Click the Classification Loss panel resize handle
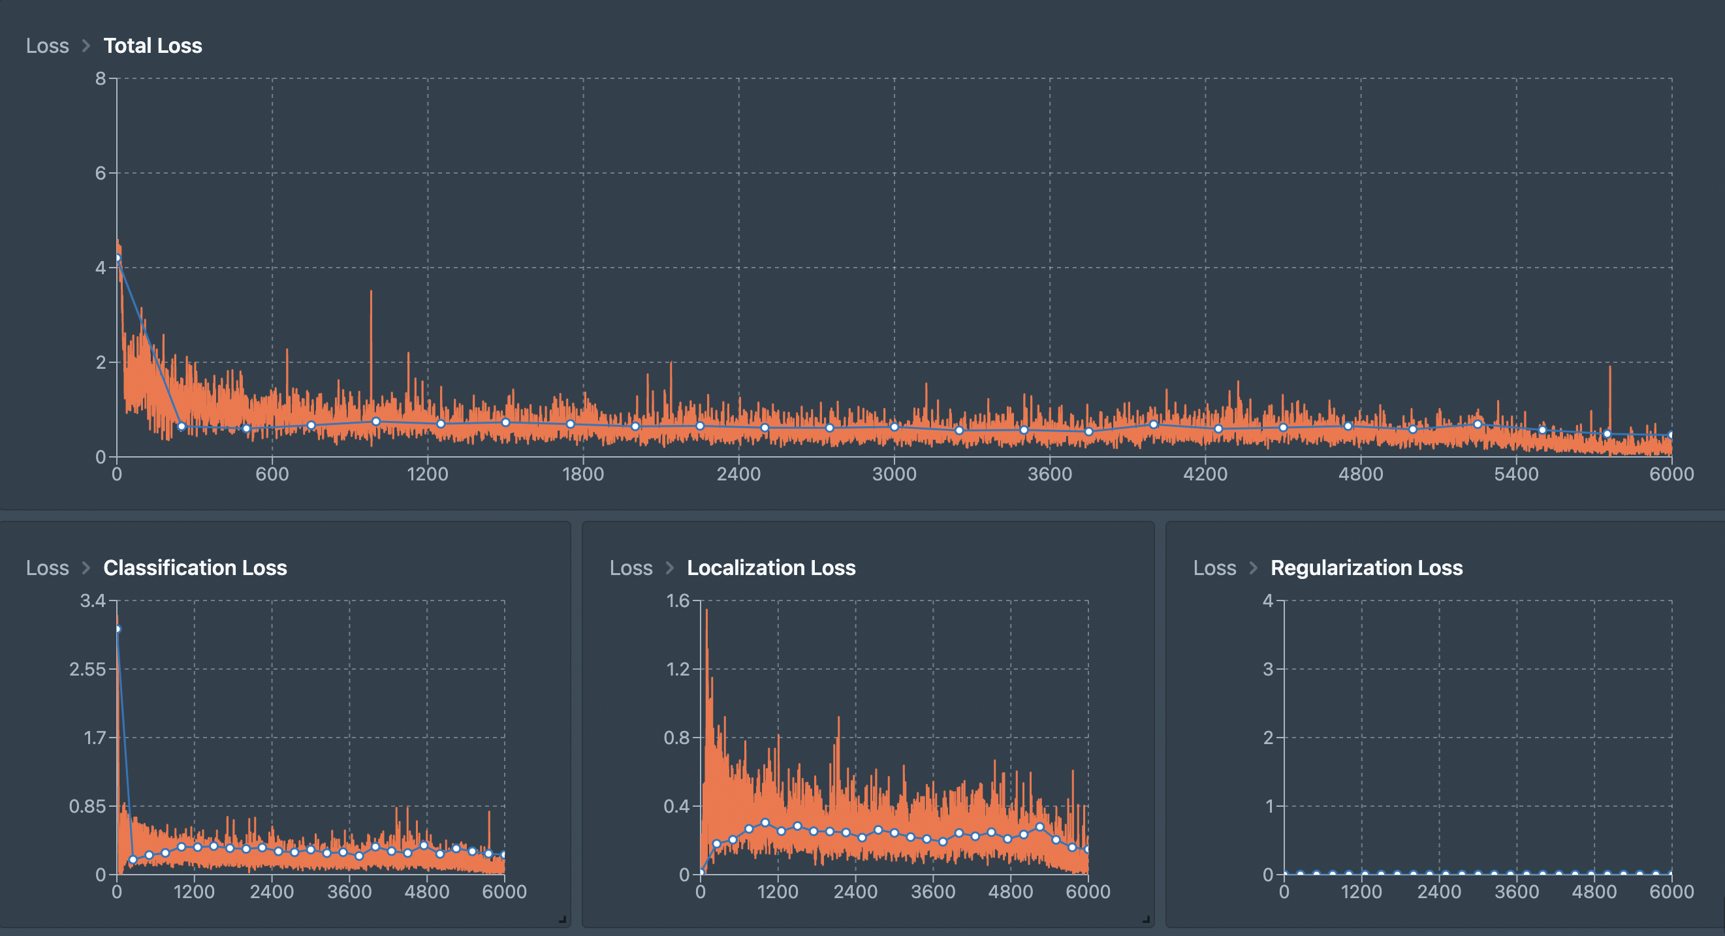 point(563,919)
